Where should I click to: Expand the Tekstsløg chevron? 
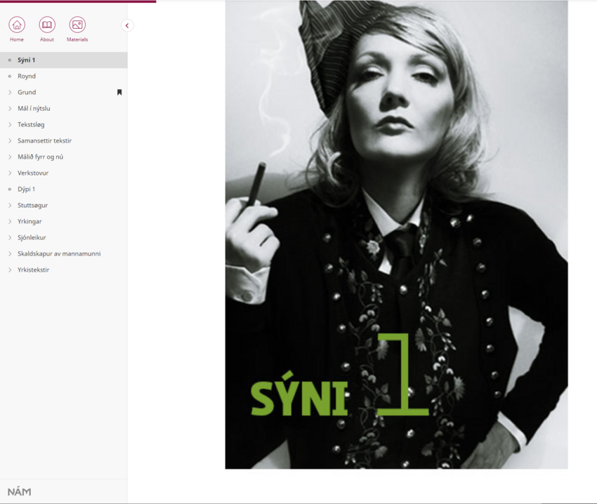coord(10,124)
